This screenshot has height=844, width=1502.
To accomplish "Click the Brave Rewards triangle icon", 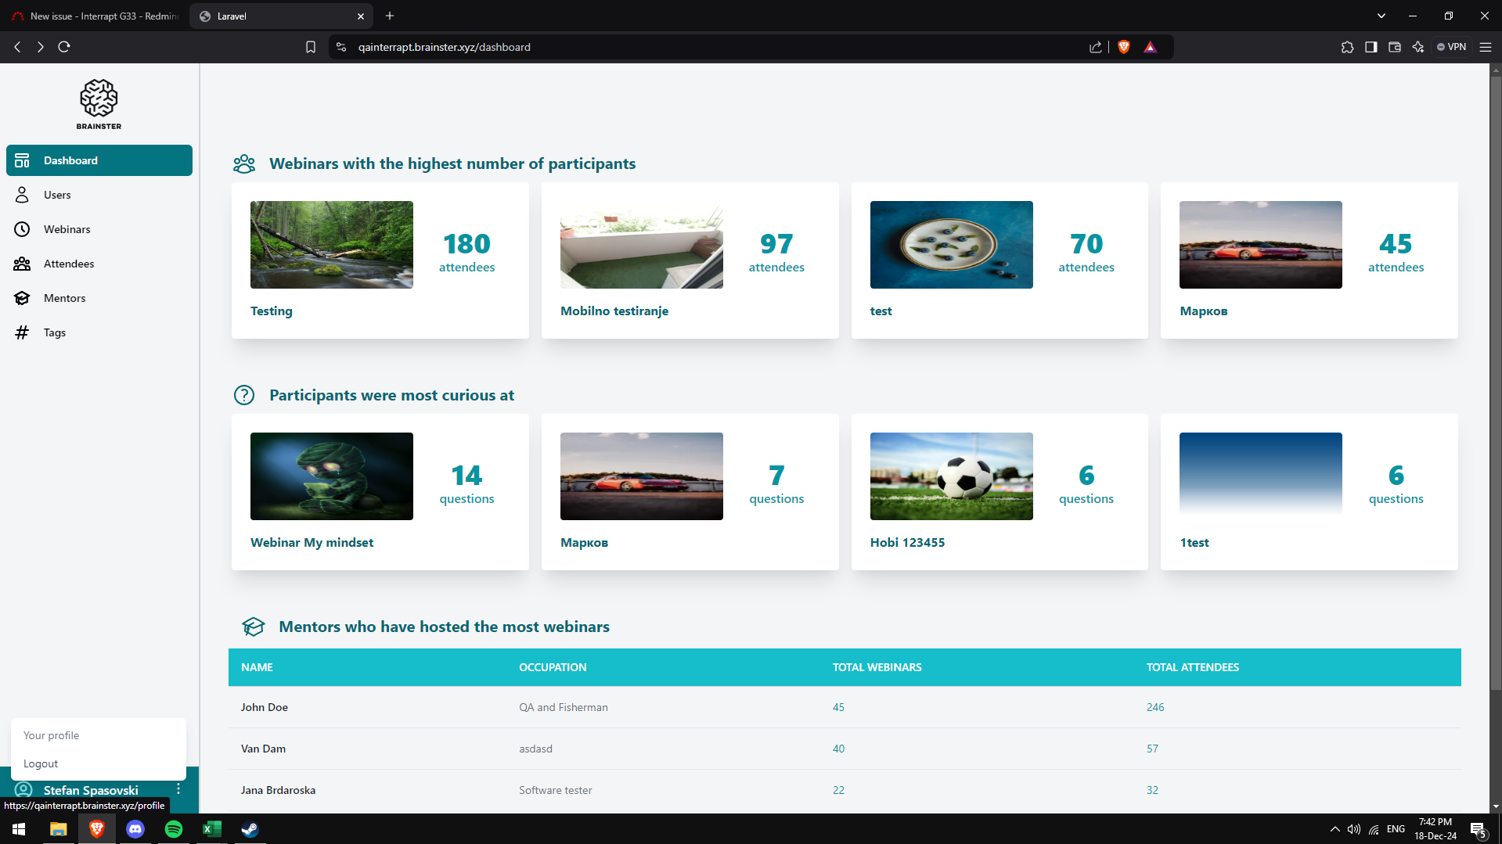I will pos(1150,47).
